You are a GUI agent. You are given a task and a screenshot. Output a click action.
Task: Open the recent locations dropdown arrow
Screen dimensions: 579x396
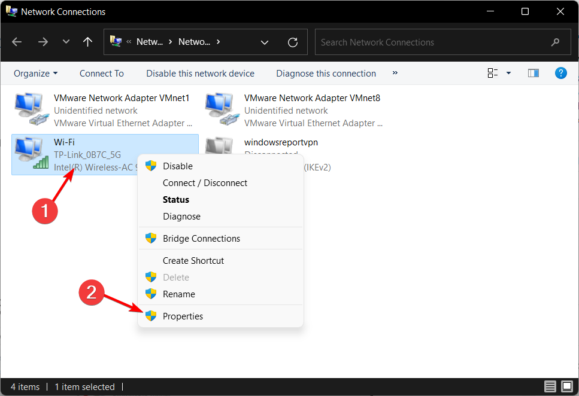click(66, 42)
